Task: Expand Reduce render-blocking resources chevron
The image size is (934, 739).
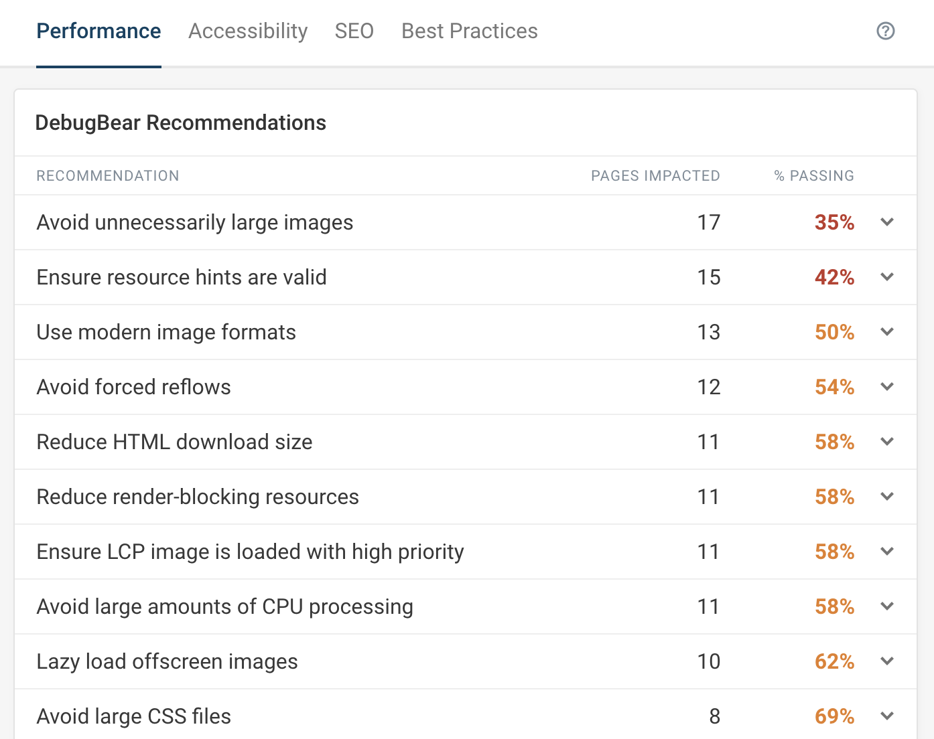Action: (887, 497)
